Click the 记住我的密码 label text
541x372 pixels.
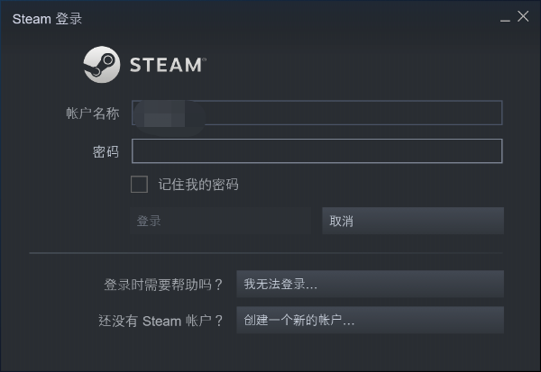(x=198, y=185)
